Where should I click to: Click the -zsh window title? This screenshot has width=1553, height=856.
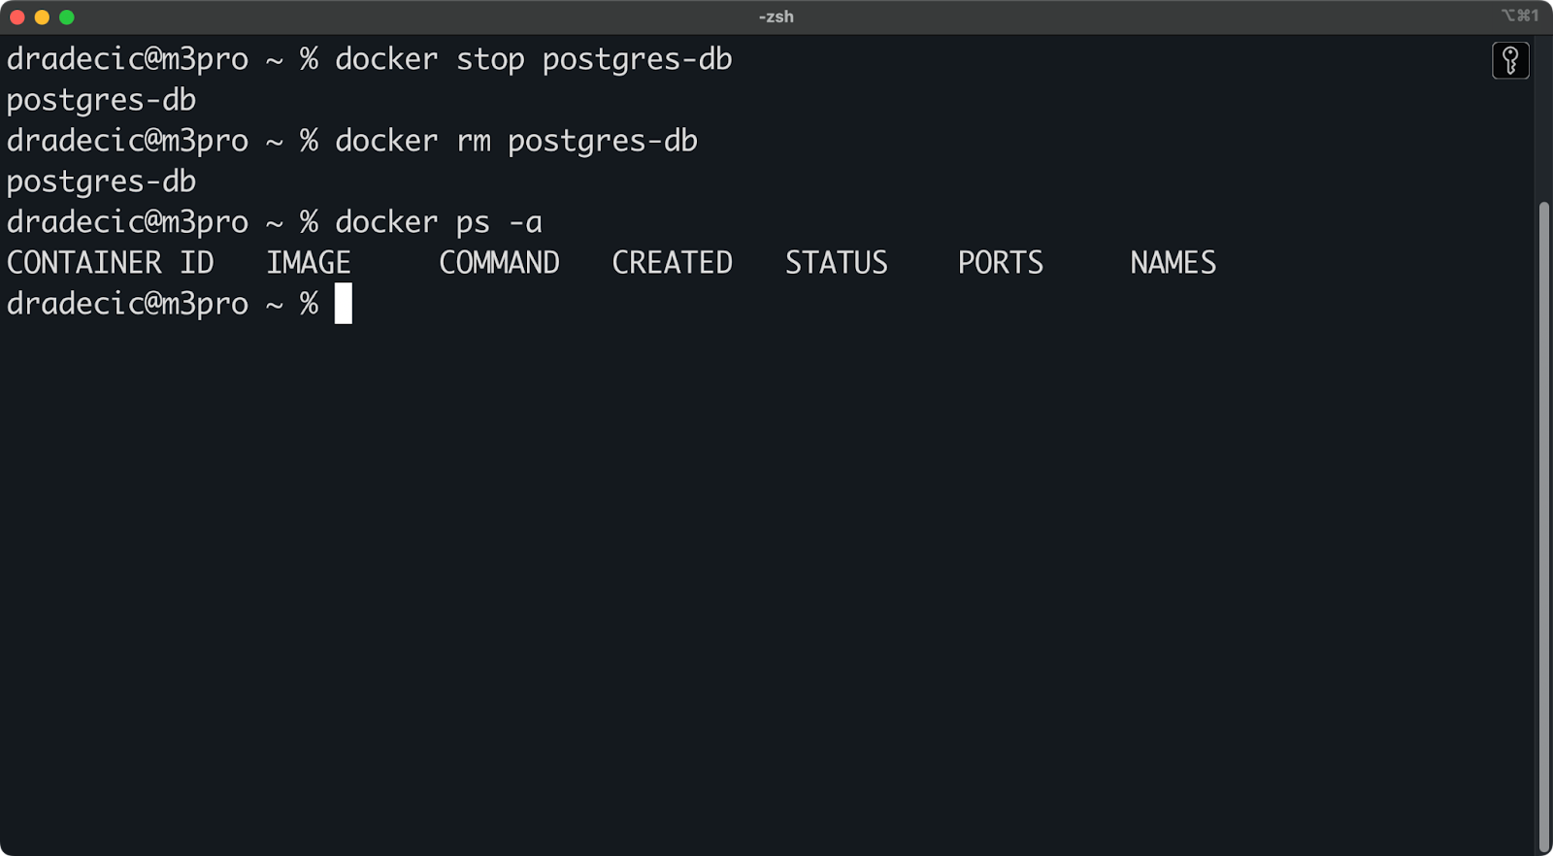pos(776,16)
